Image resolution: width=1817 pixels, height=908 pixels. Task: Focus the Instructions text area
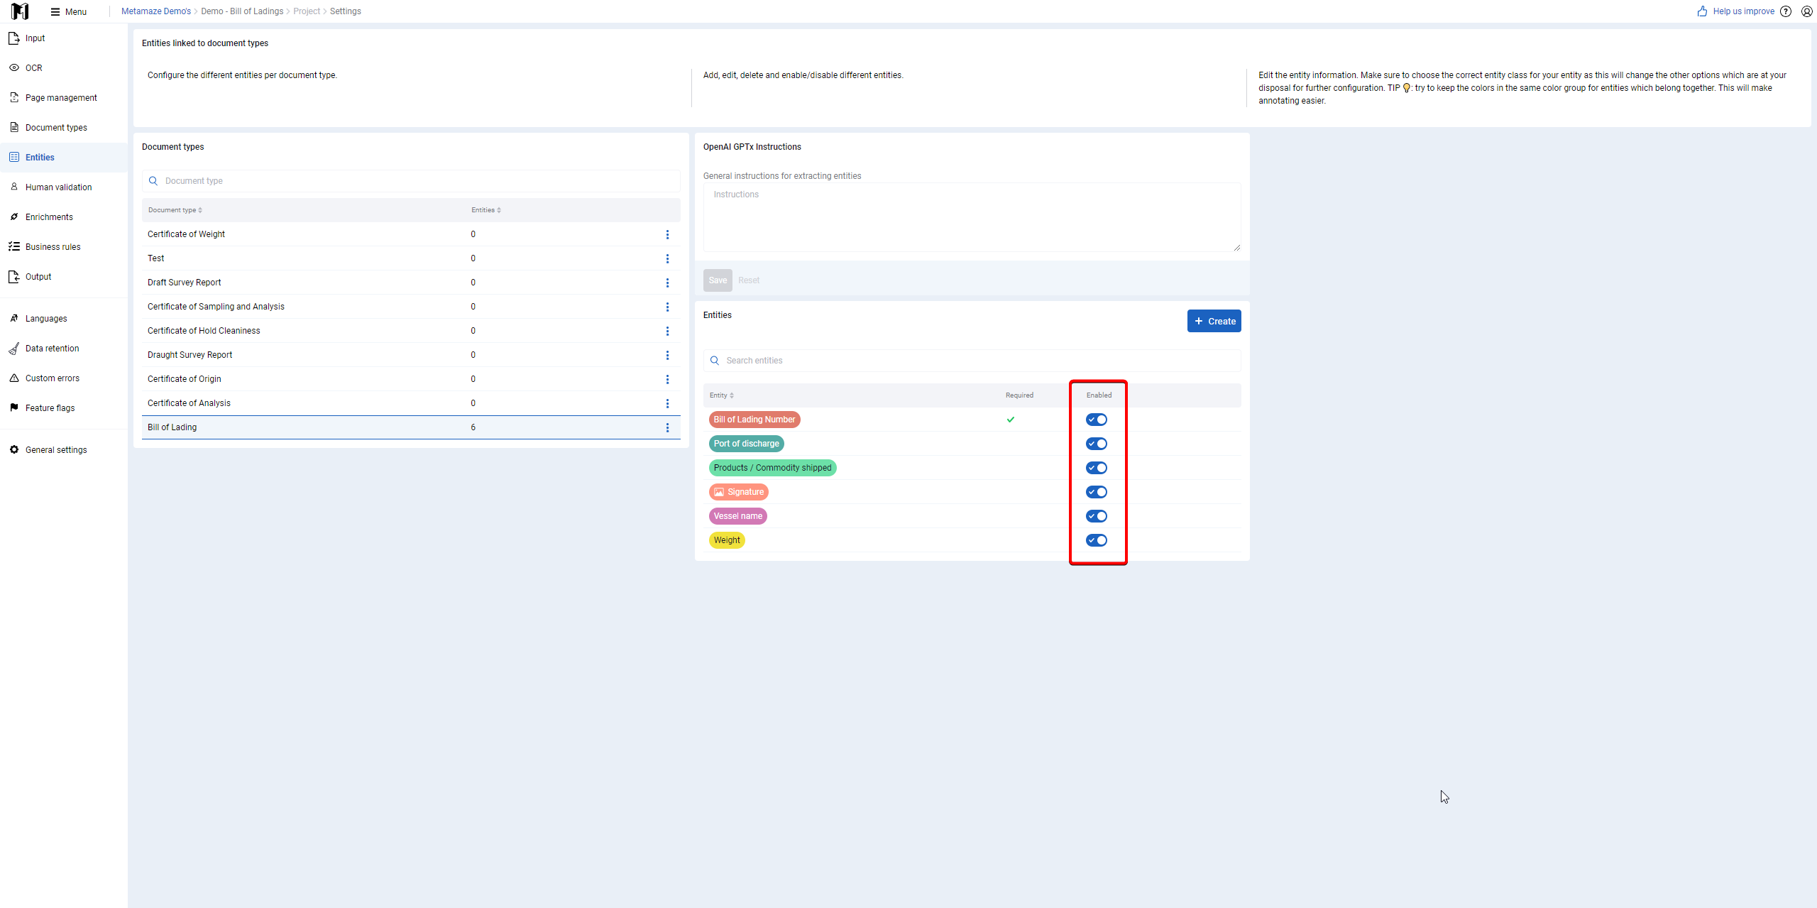pyautogui.click(x=972, y=217)
